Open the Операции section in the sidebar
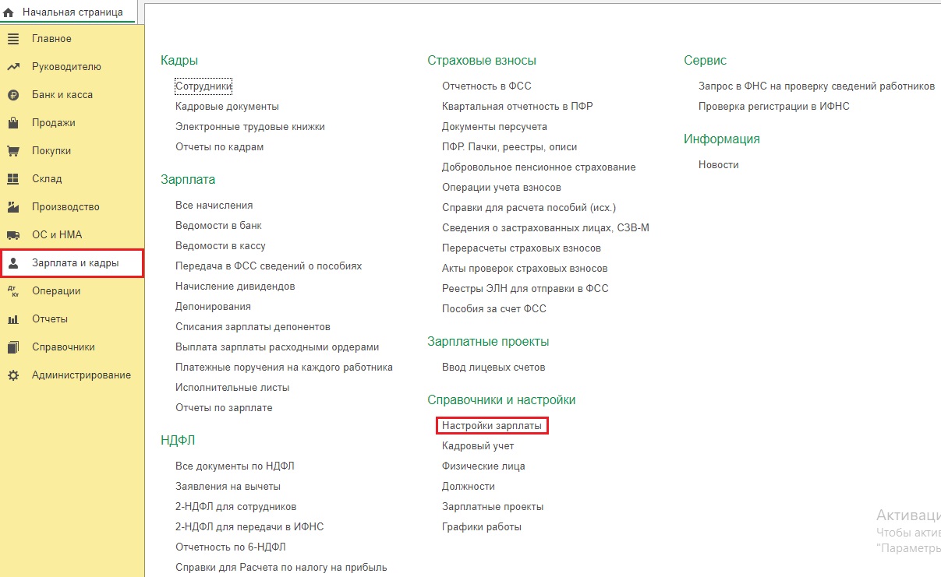 coord(56,291)
